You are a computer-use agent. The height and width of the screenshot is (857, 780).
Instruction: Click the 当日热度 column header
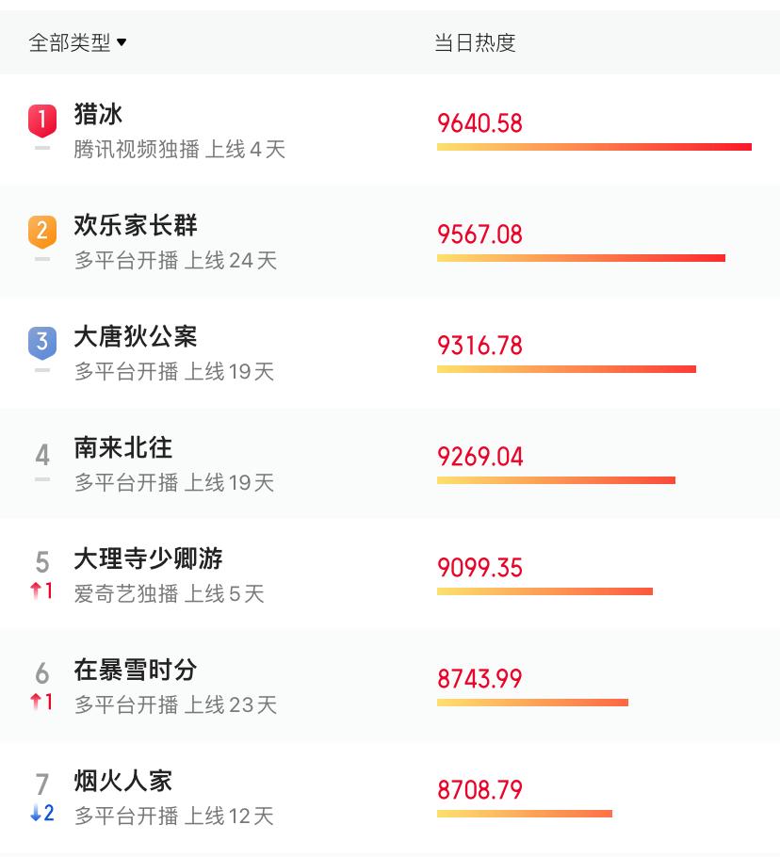pos(475,42)
